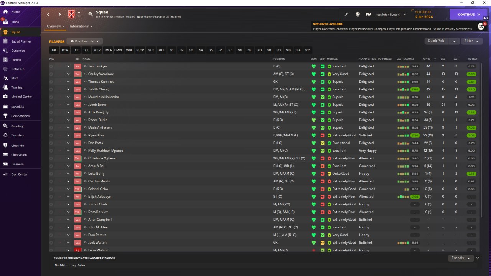Open the Finances sidebar icon
Image resolution: width=491 pixels, height=276 pixels.
click(5, 164)
